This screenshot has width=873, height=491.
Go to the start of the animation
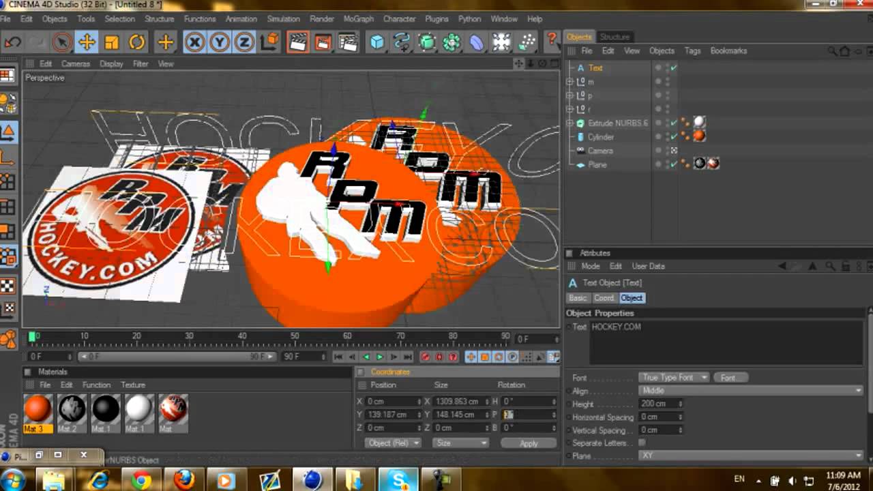coord(338,357)
